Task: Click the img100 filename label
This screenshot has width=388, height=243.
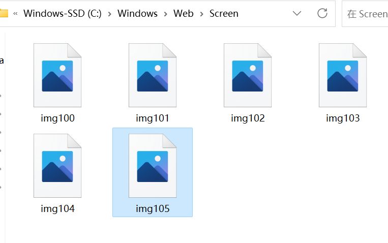Action: tap(57, 118)
